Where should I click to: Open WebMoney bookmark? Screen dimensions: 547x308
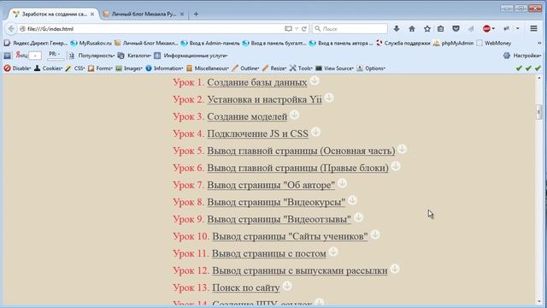(x=494, y=44)
